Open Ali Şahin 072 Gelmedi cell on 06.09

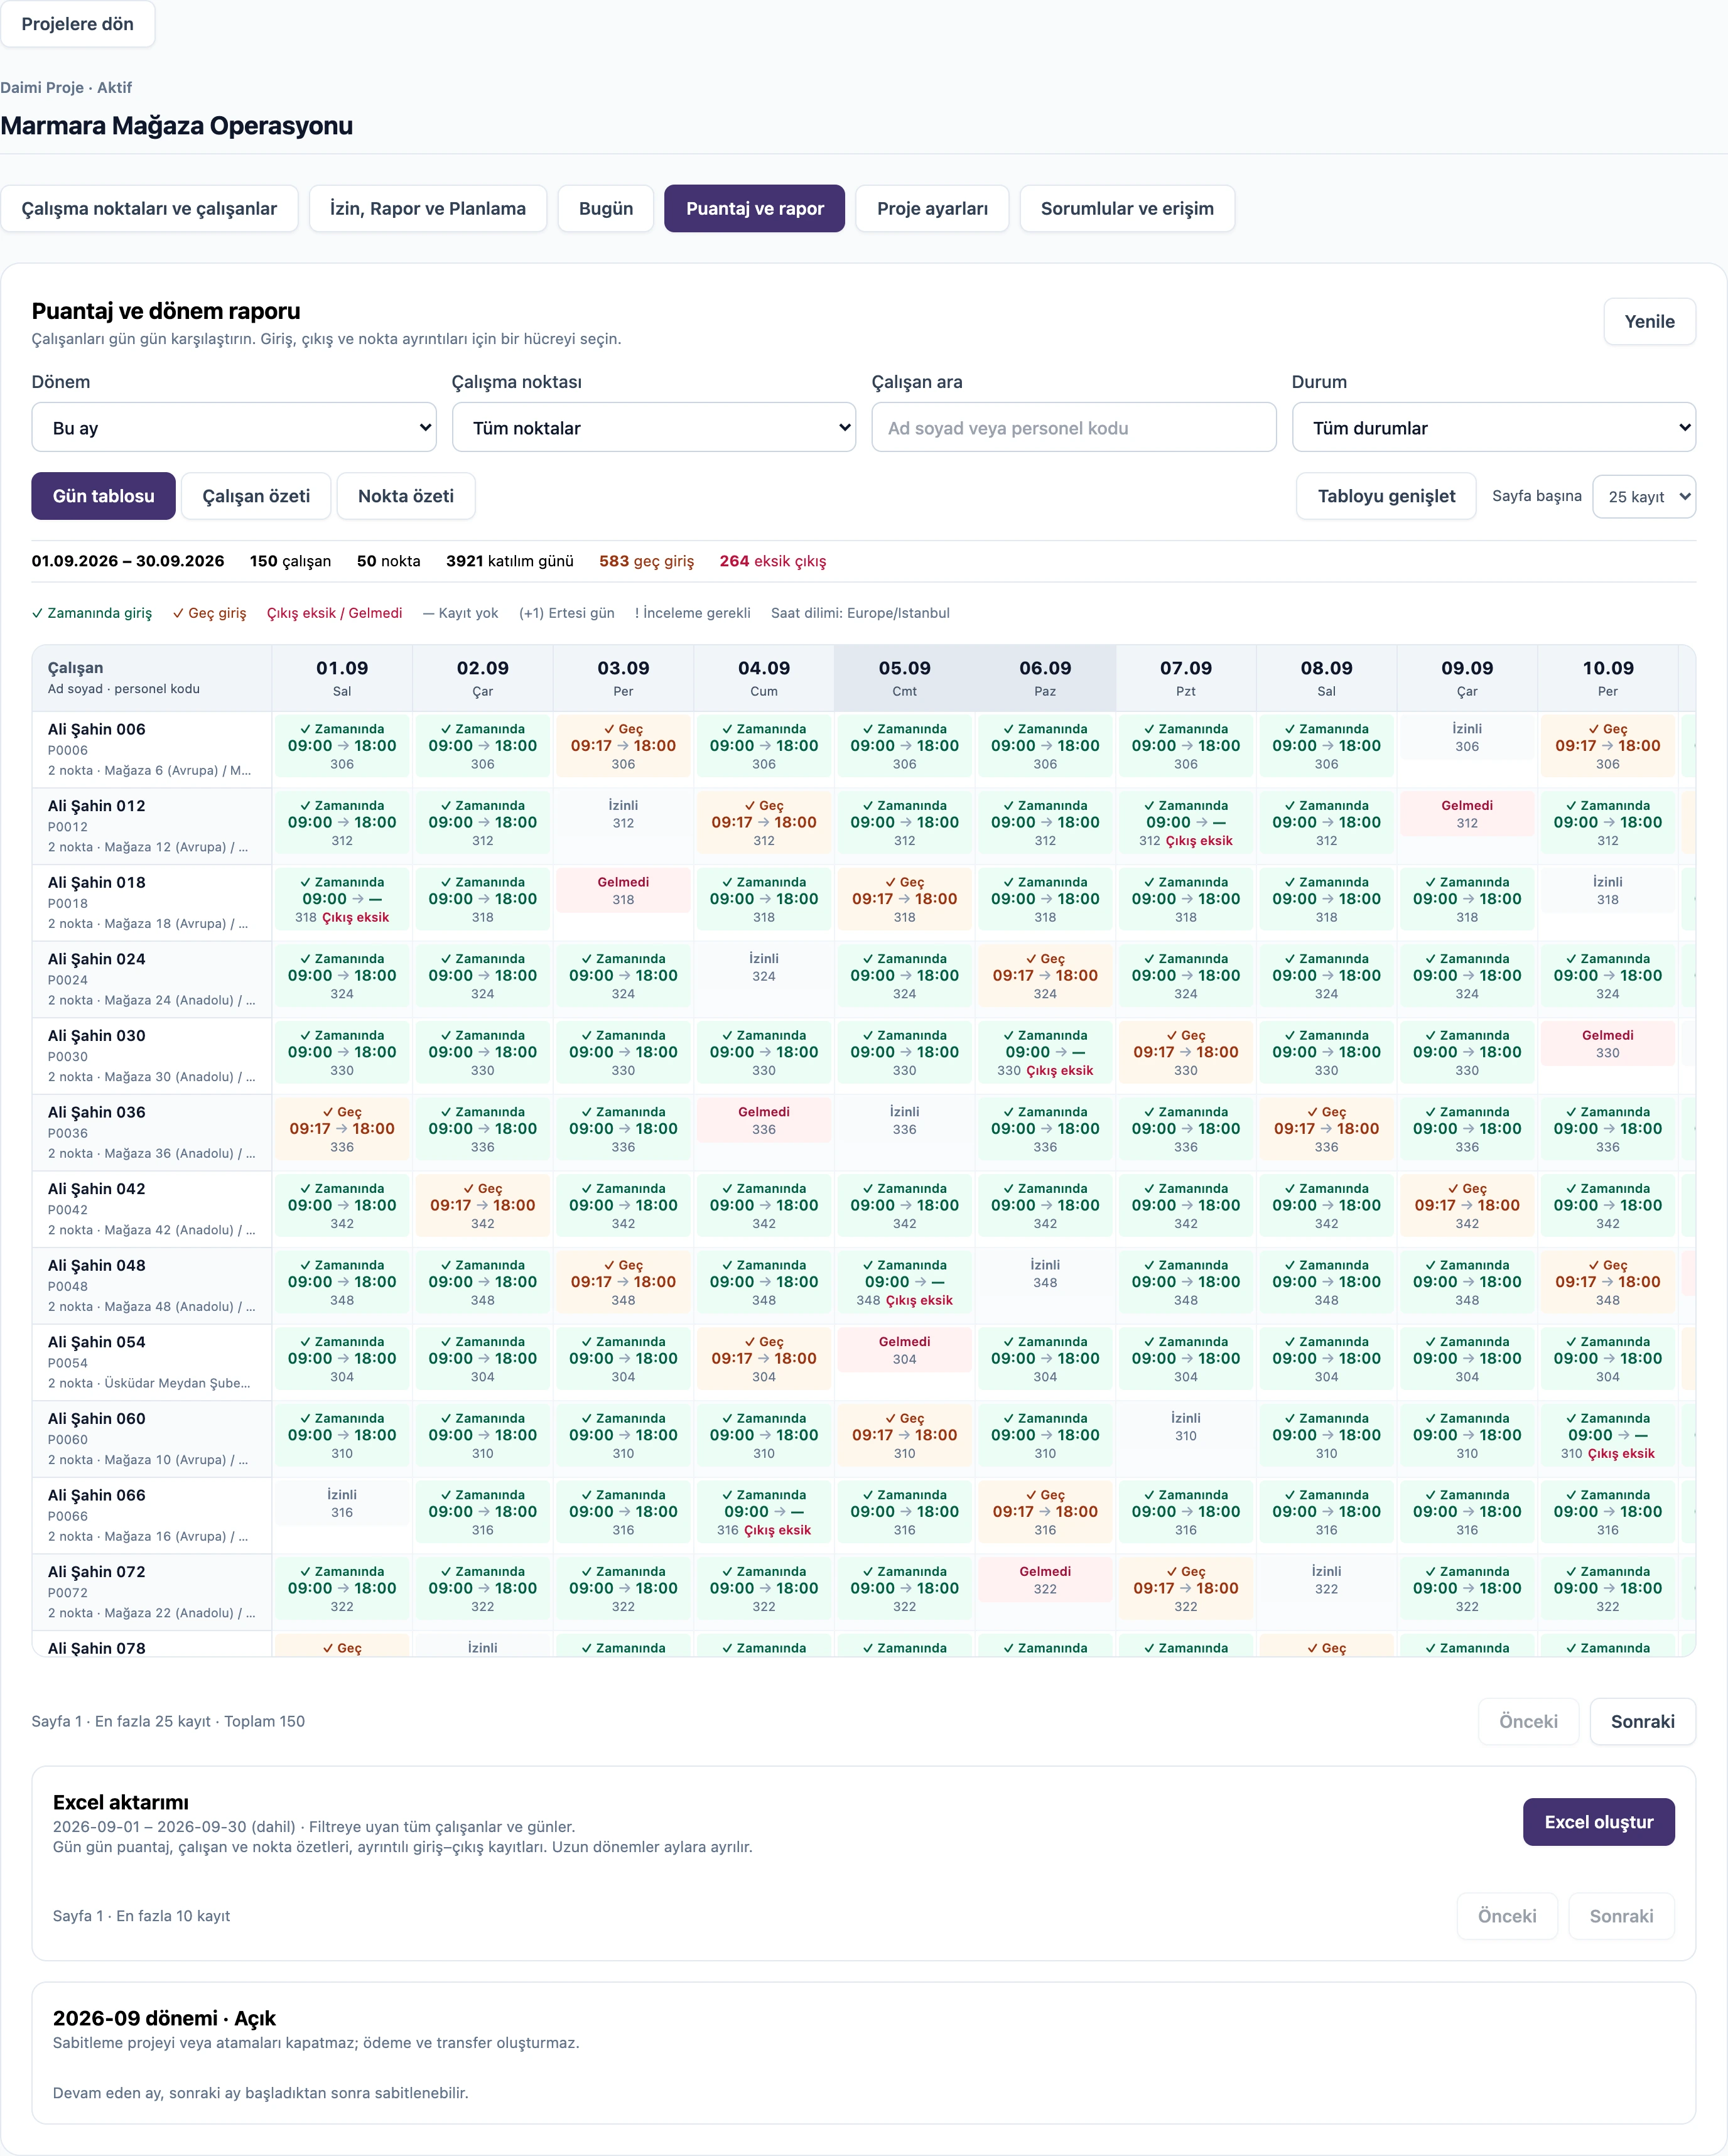(1045, 1580)
